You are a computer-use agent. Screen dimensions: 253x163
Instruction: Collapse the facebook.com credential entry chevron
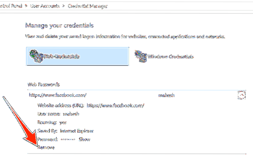point(241,95)
